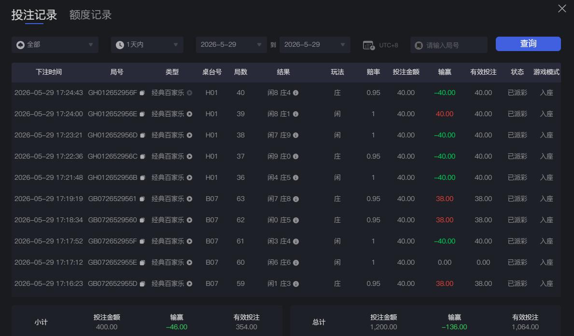Click the 查询 search button
Viewport: 574px width, 336px height.
coord(528,44)
